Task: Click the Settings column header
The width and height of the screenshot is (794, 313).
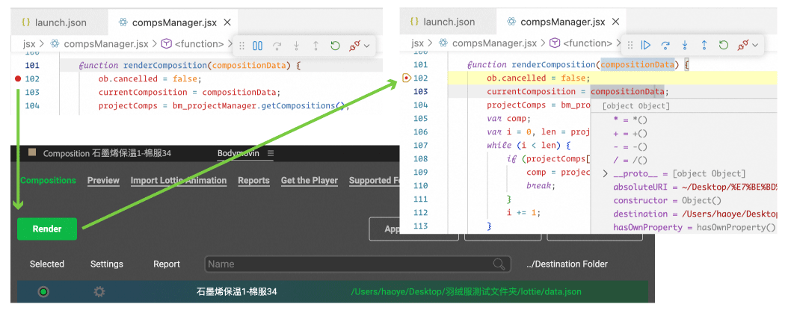Action: coord(107,264)
